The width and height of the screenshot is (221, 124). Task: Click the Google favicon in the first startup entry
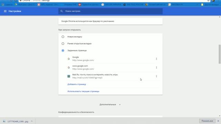tap(69, 59)
